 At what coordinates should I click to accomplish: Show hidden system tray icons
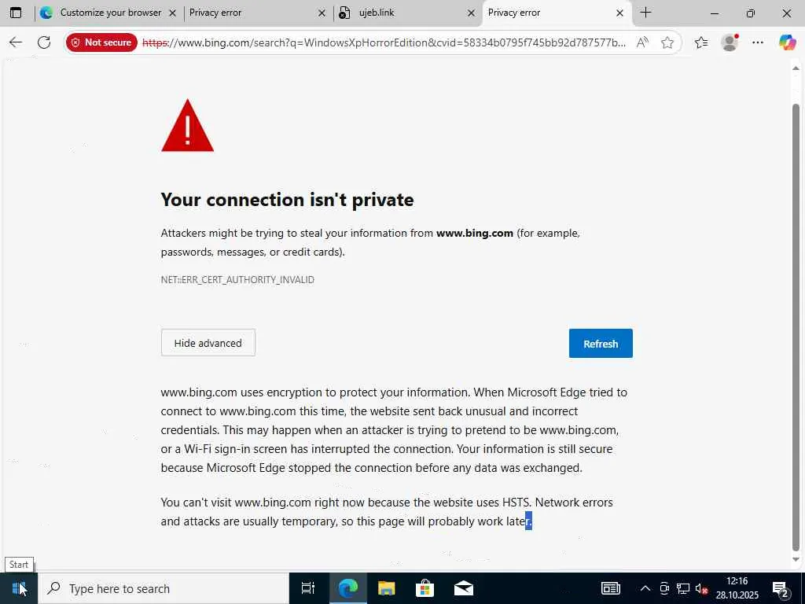645,588
